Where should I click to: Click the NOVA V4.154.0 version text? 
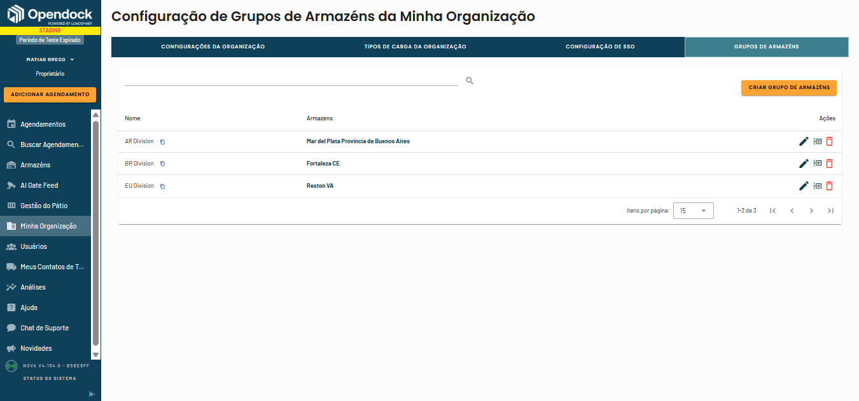tap(56, 366)
